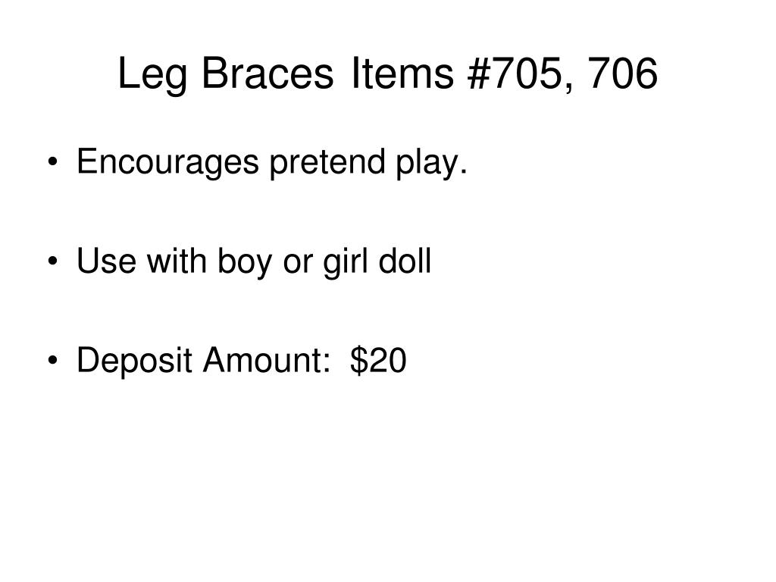Click the "$20" deposit value
Screen dimensions: 776x582
378,360
